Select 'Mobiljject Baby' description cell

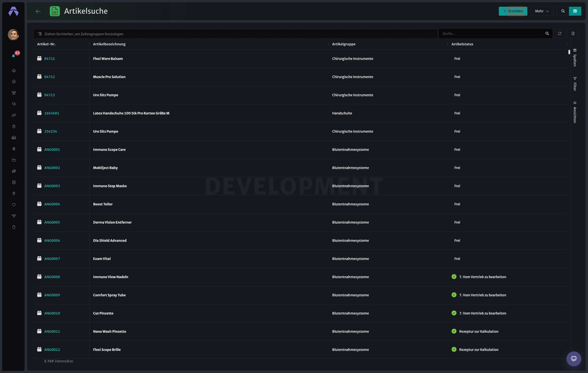[105, 168]
